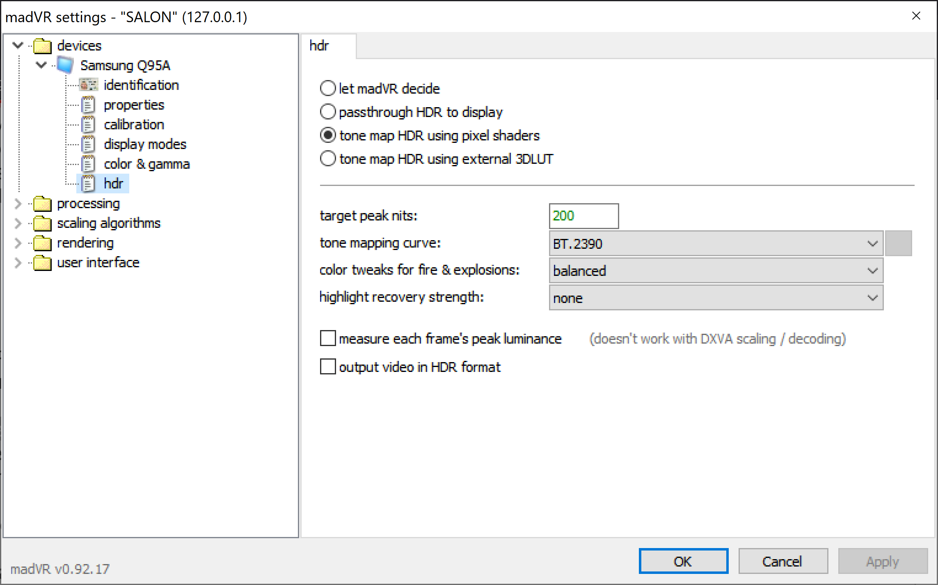Click the Samsung Q95A monitor icon
The image size is (938, 585).
(x=65, y=65)
